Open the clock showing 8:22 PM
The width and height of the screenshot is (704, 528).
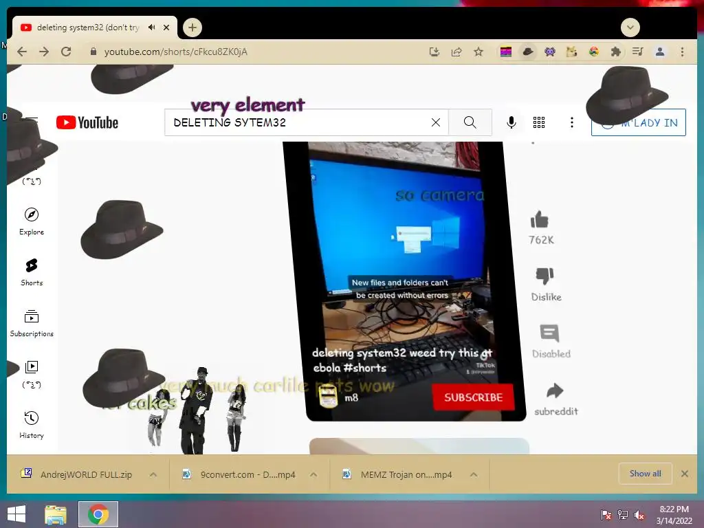(674, 515)
